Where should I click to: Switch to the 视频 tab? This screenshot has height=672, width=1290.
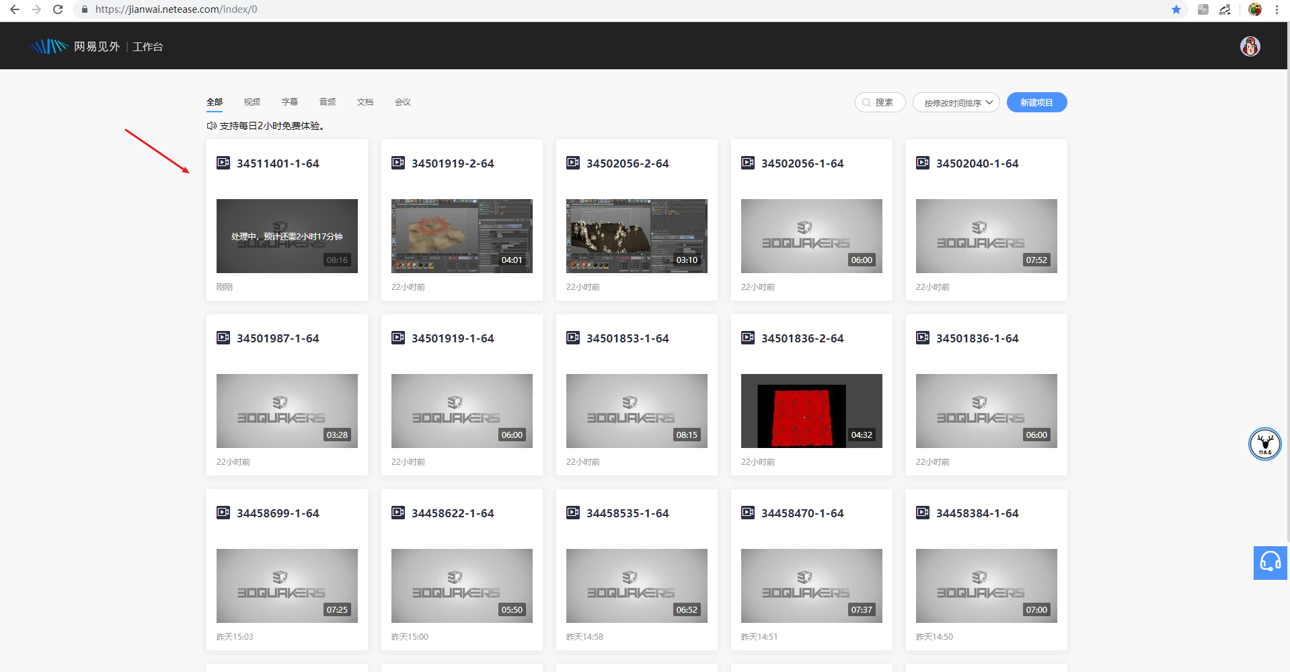pos(252,102)
